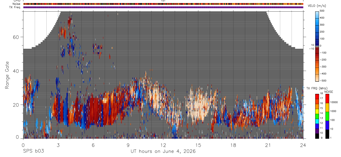The image size is (341, 157).
Task: Click the x-axis tick label '9'
Action: (x=128, y=145)
